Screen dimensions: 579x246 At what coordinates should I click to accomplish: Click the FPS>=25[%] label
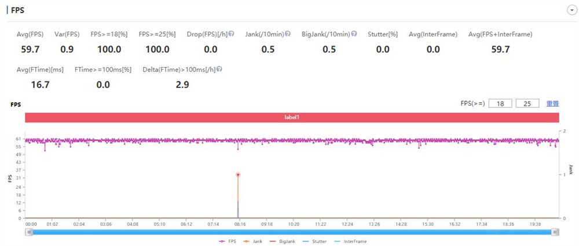[x=157, y=34]
